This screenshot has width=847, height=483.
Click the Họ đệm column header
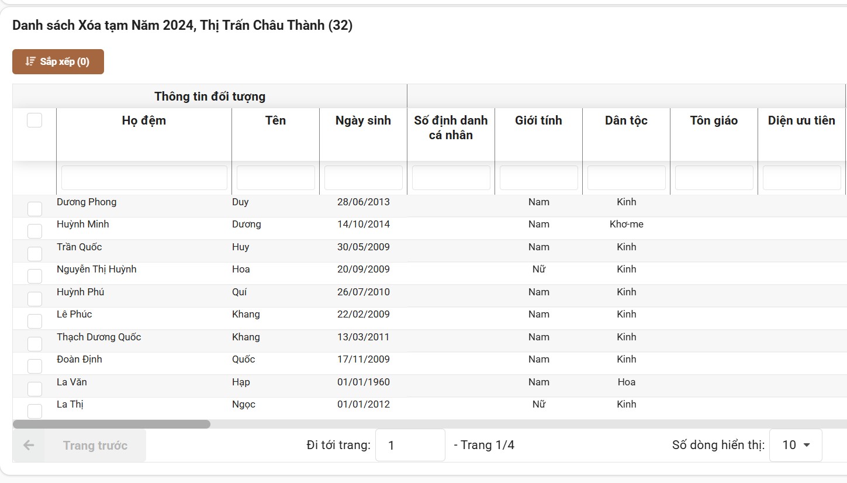coord(144,120)
